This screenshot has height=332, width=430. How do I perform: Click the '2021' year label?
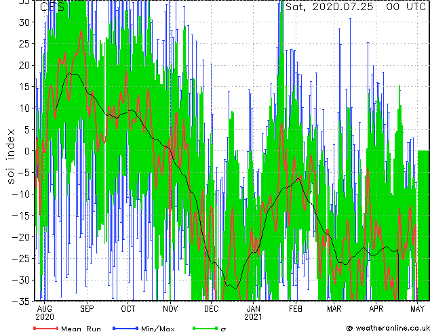(253, 317)
